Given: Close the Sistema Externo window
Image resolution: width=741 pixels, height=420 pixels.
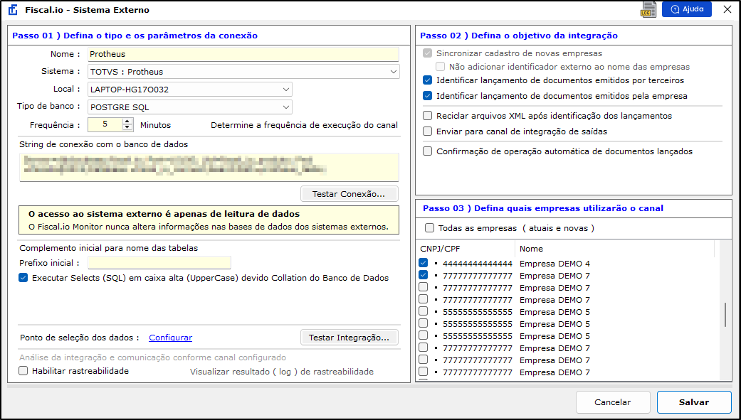Looking at the screenshot, I should [x=727, y=10].
